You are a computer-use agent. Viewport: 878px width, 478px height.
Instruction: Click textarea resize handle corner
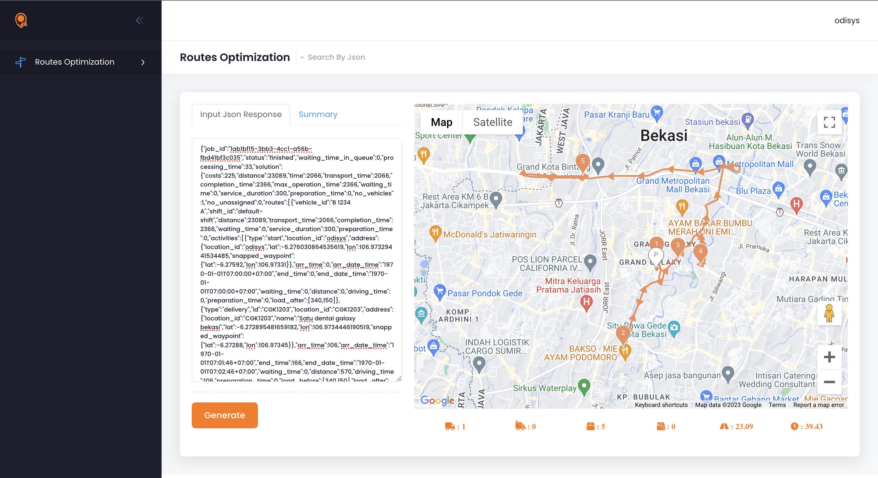[x=399, y=378]
